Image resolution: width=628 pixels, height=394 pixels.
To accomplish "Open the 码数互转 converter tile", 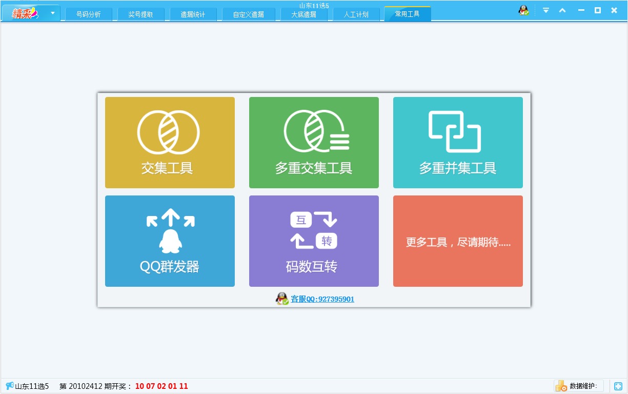I will tap(314, 241).
